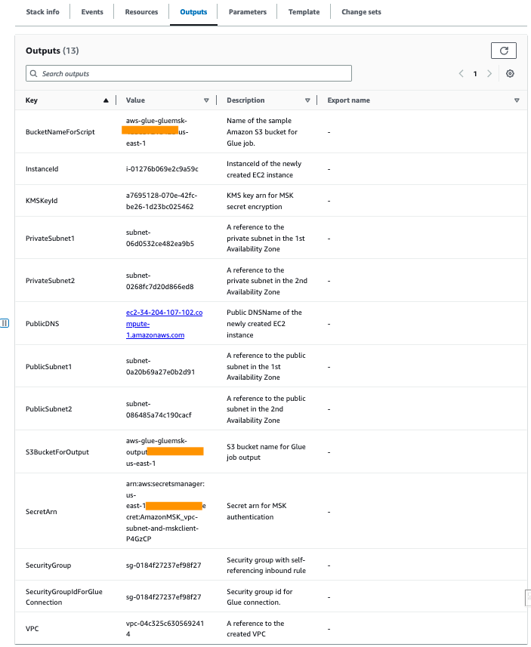Open the Description column filter dropdown

coord(307,100)
